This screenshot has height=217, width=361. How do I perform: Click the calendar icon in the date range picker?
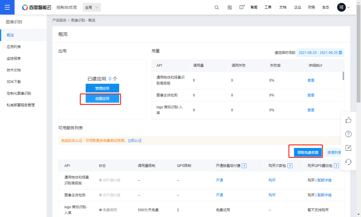341,53
